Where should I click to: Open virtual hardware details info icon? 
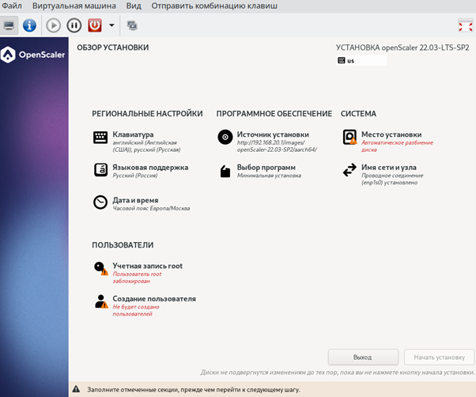point(29,25)
